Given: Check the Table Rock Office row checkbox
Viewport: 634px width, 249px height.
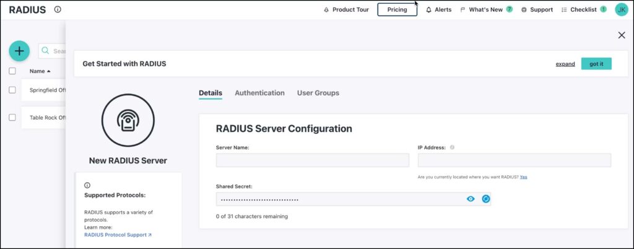Looking at the screenshot, I should tap(12, 117).
